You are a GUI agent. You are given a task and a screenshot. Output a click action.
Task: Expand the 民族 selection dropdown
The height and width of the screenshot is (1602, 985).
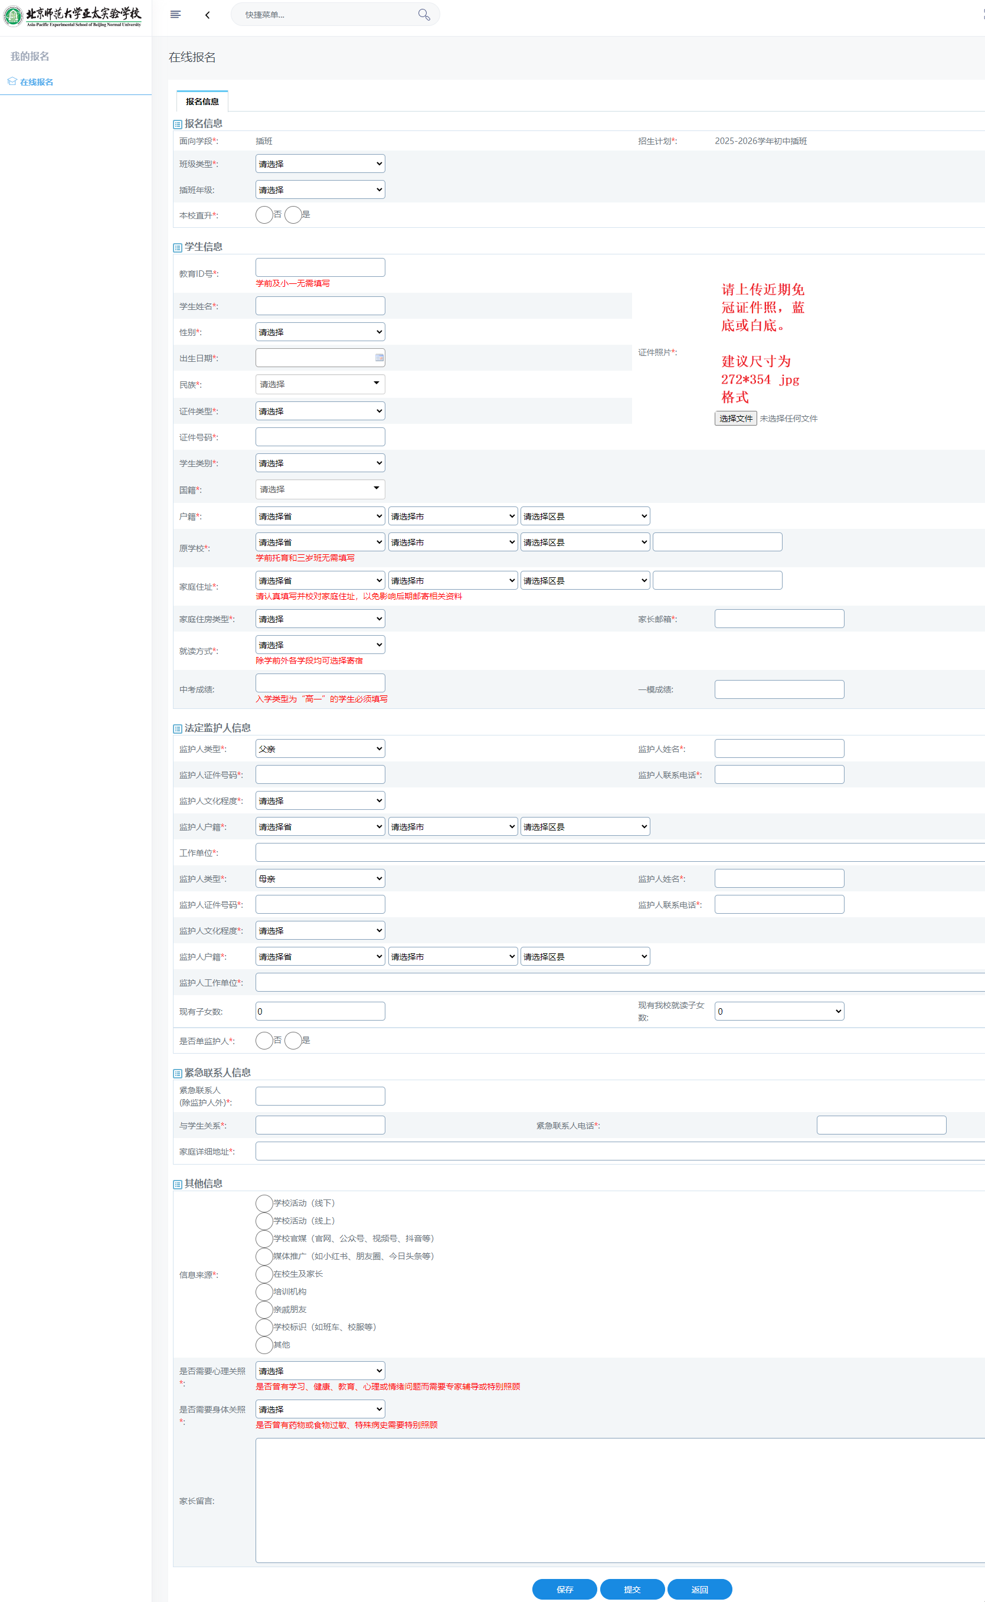coord(320,384)
